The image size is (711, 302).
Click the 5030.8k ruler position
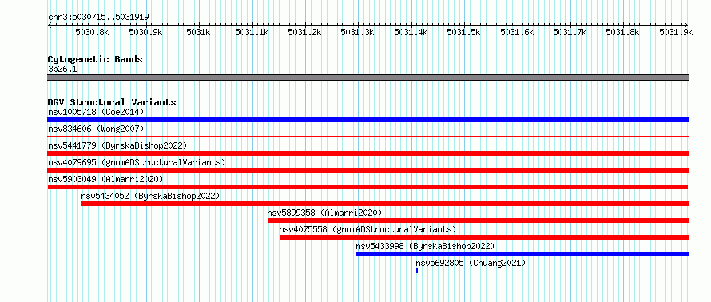click(x=92, y=32)
